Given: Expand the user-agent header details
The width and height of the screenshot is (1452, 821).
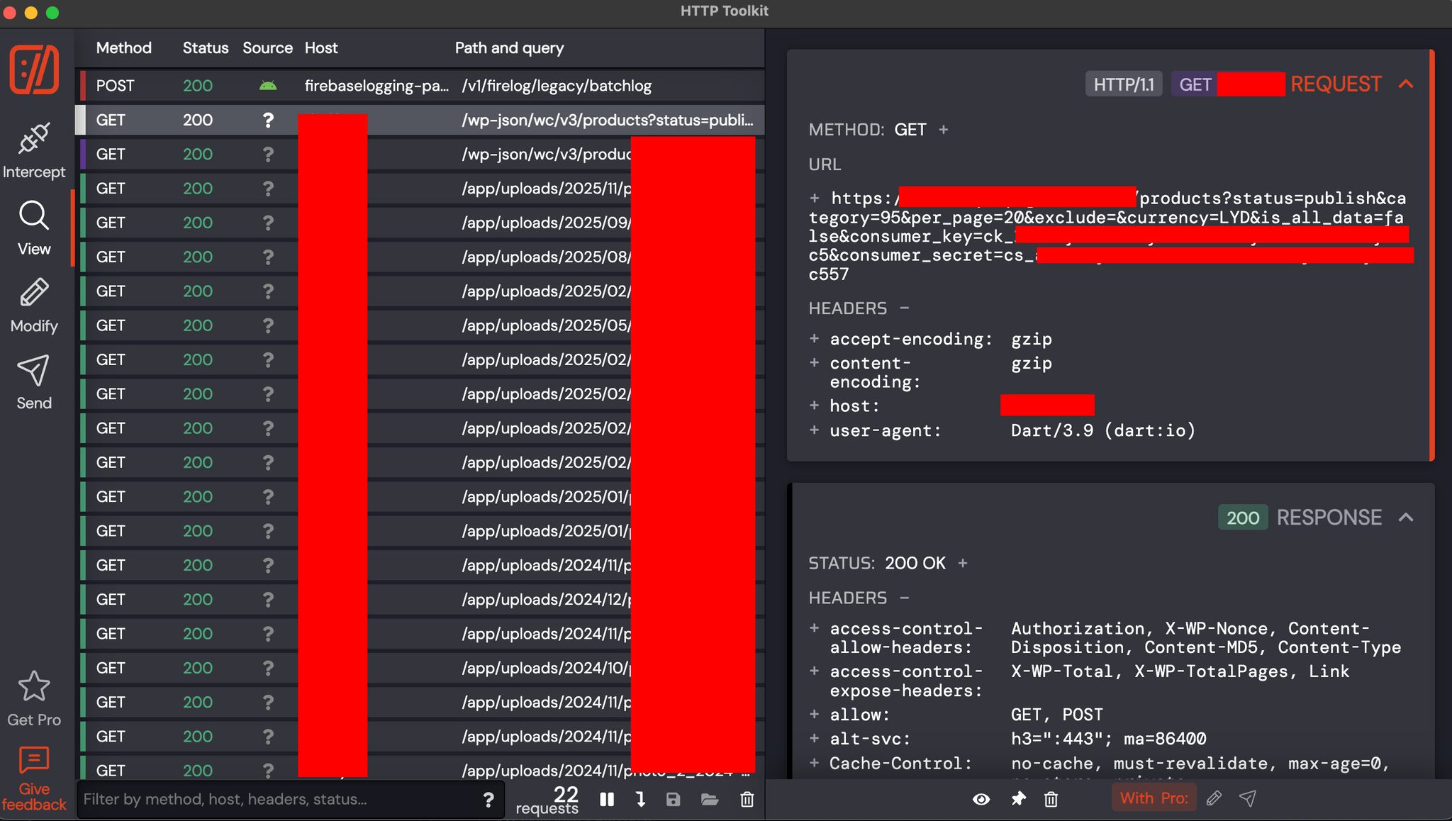Looking at the screenshot, I should (x=815, y=430).
